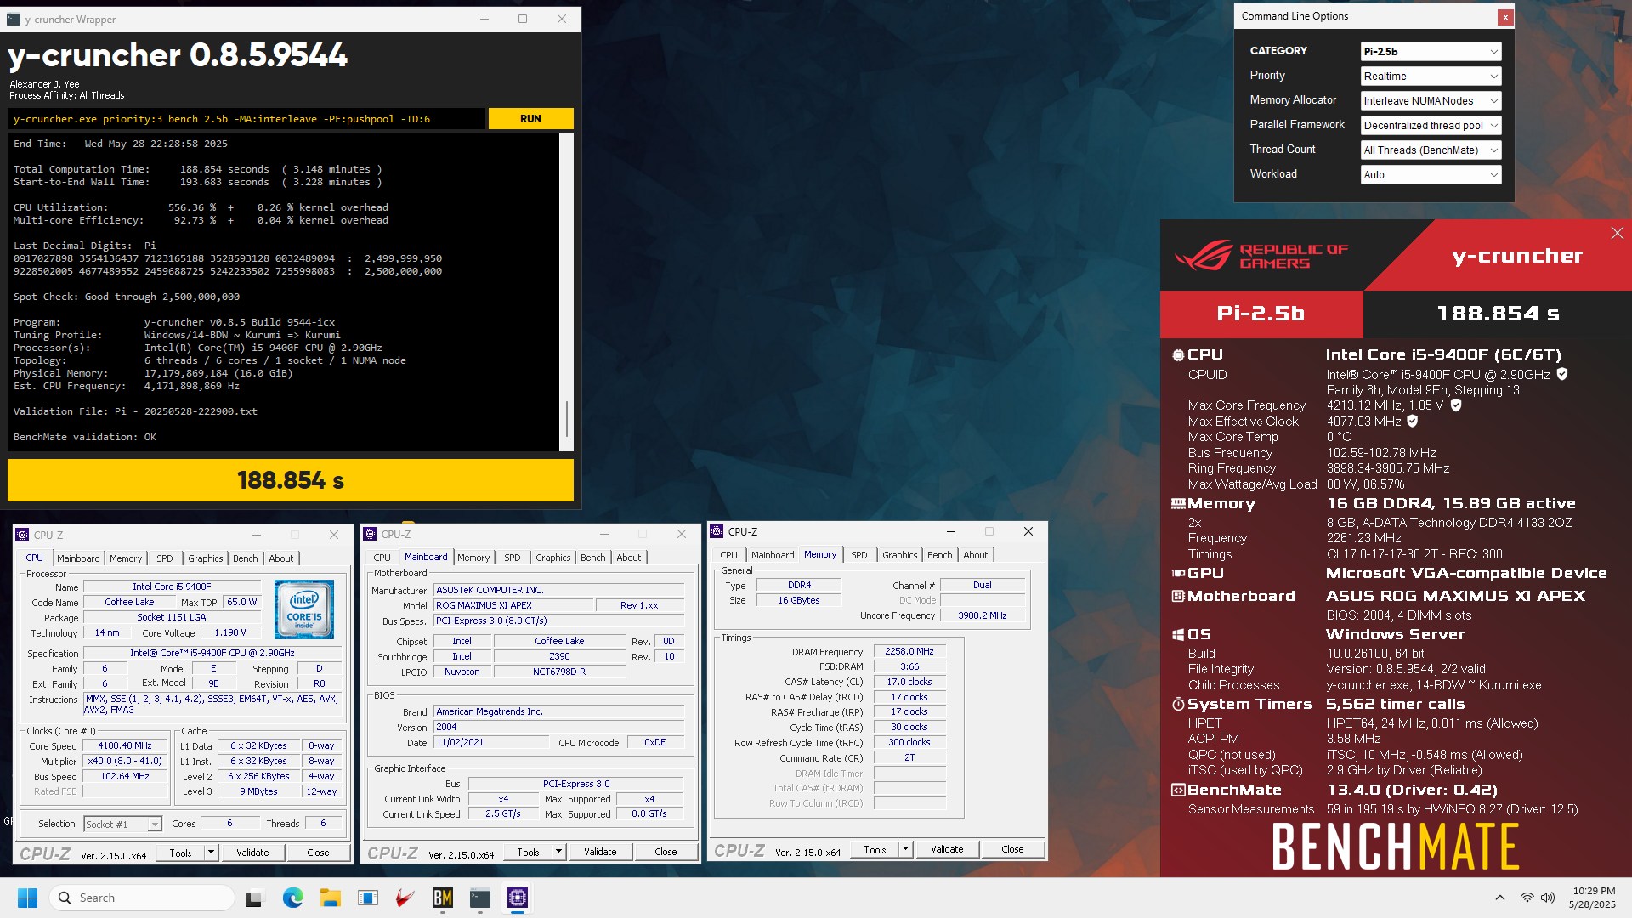Open network status in system tray
Image resolution: width=1632 pixels, height=918 pixels.
click(x=1527, y=898)
